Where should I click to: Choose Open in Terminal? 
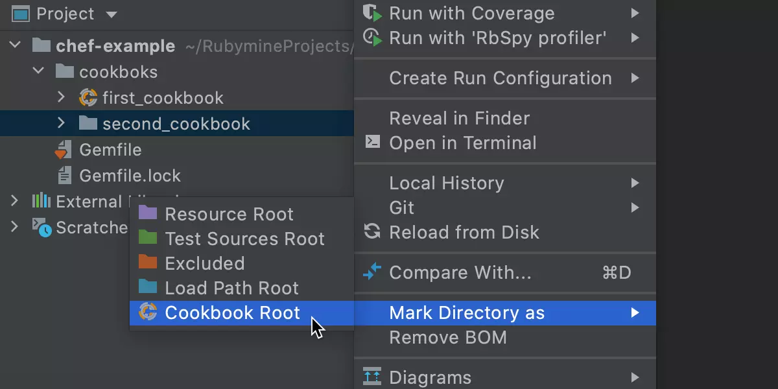pos(505,143)
